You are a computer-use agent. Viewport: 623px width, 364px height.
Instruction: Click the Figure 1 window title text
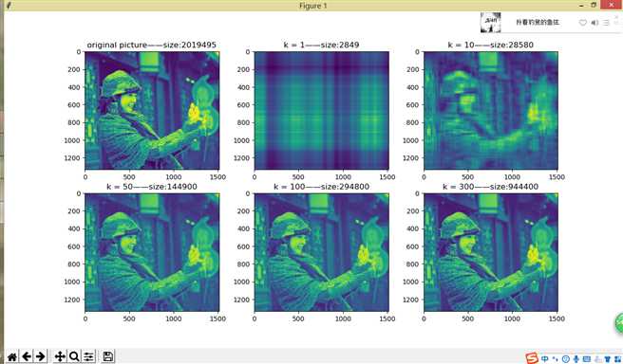(312, 6)
